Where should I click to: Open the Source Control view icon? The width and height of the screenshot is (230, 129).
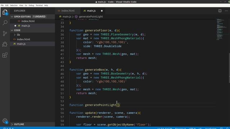tap(5, 33)
